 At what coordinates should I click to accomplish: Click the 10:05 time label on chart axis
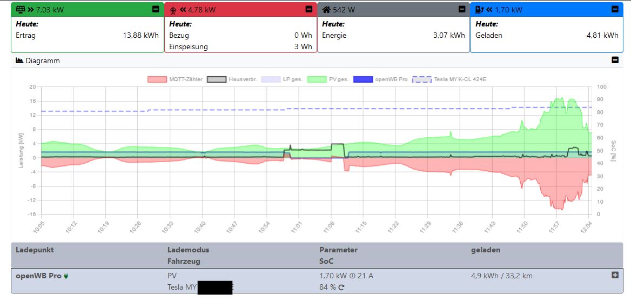click(x=39, y=226)
